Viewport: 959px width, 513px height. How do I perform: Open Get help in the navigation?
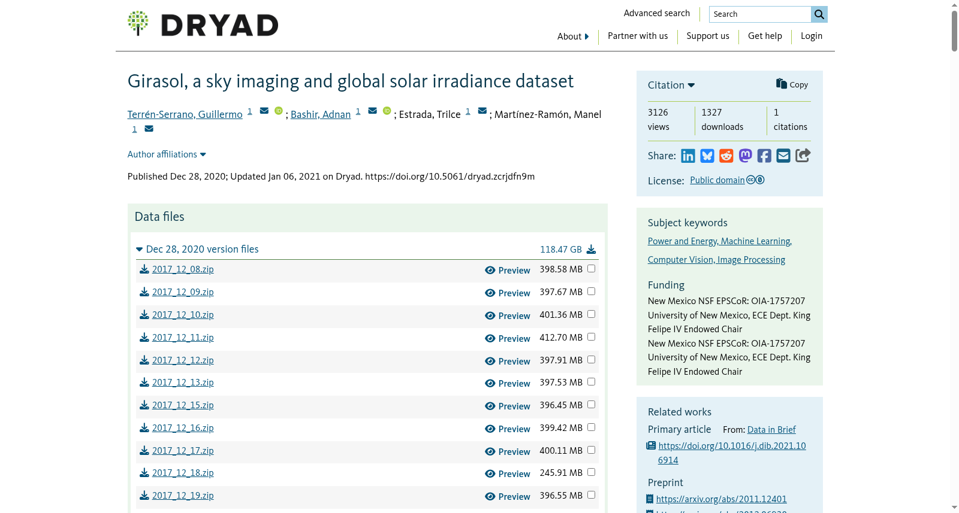[765, 36]
